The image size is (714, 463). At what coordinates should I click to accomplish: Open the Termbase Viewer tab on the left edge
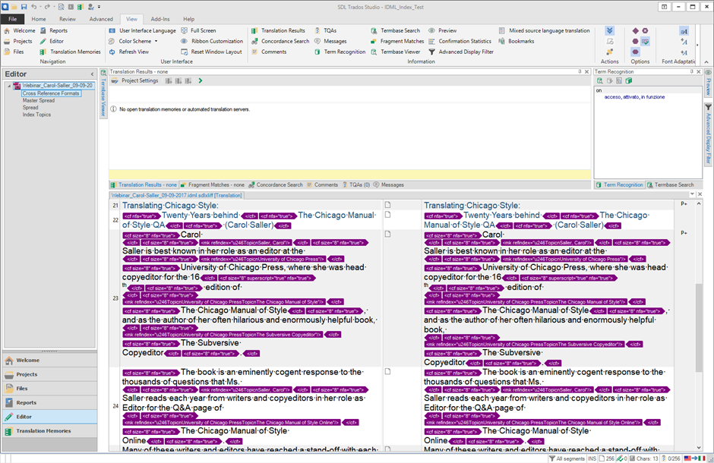103,93
